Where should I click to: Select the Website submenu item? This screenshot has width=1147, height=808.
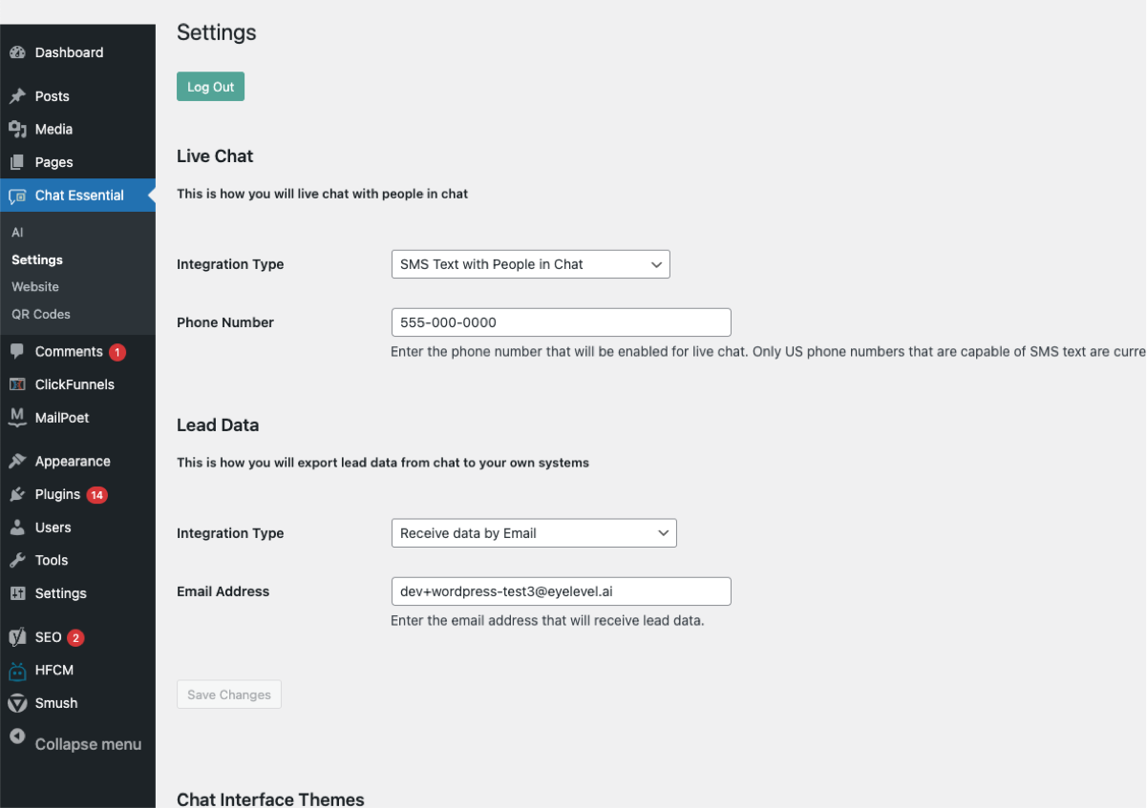coord(35,287)
